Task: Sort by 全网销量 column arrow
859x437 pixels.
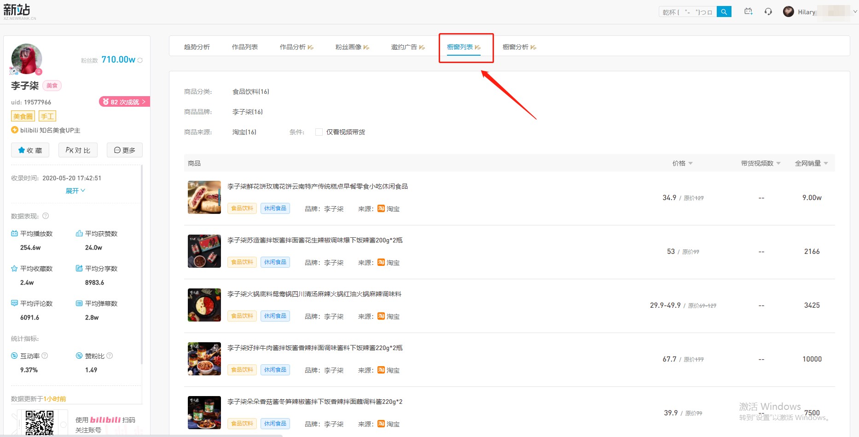Action: click(826, 163)
